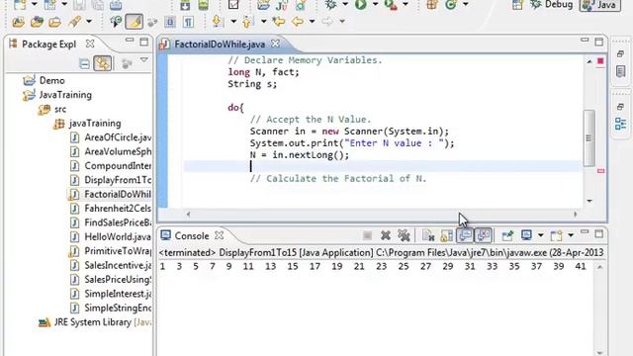Select the Console tab
This screenshot has height=356, width=633.
[191, 235]
